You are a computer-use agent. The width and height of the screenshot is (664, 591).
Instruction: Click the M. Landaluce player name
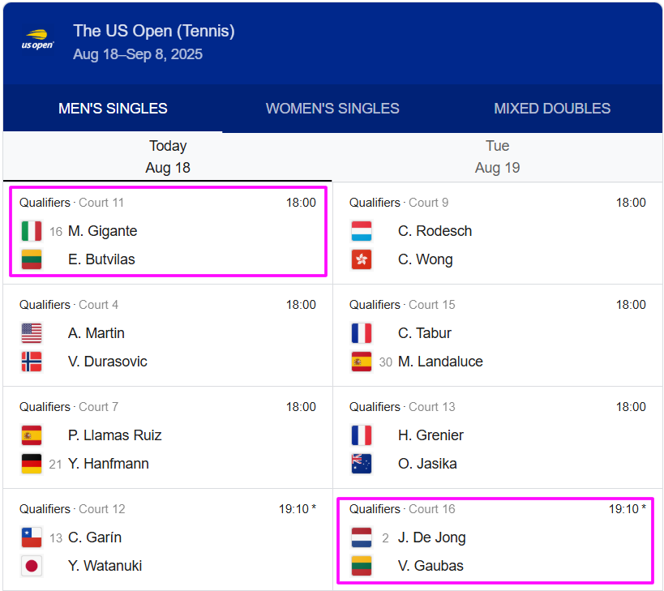coord(440,362)
